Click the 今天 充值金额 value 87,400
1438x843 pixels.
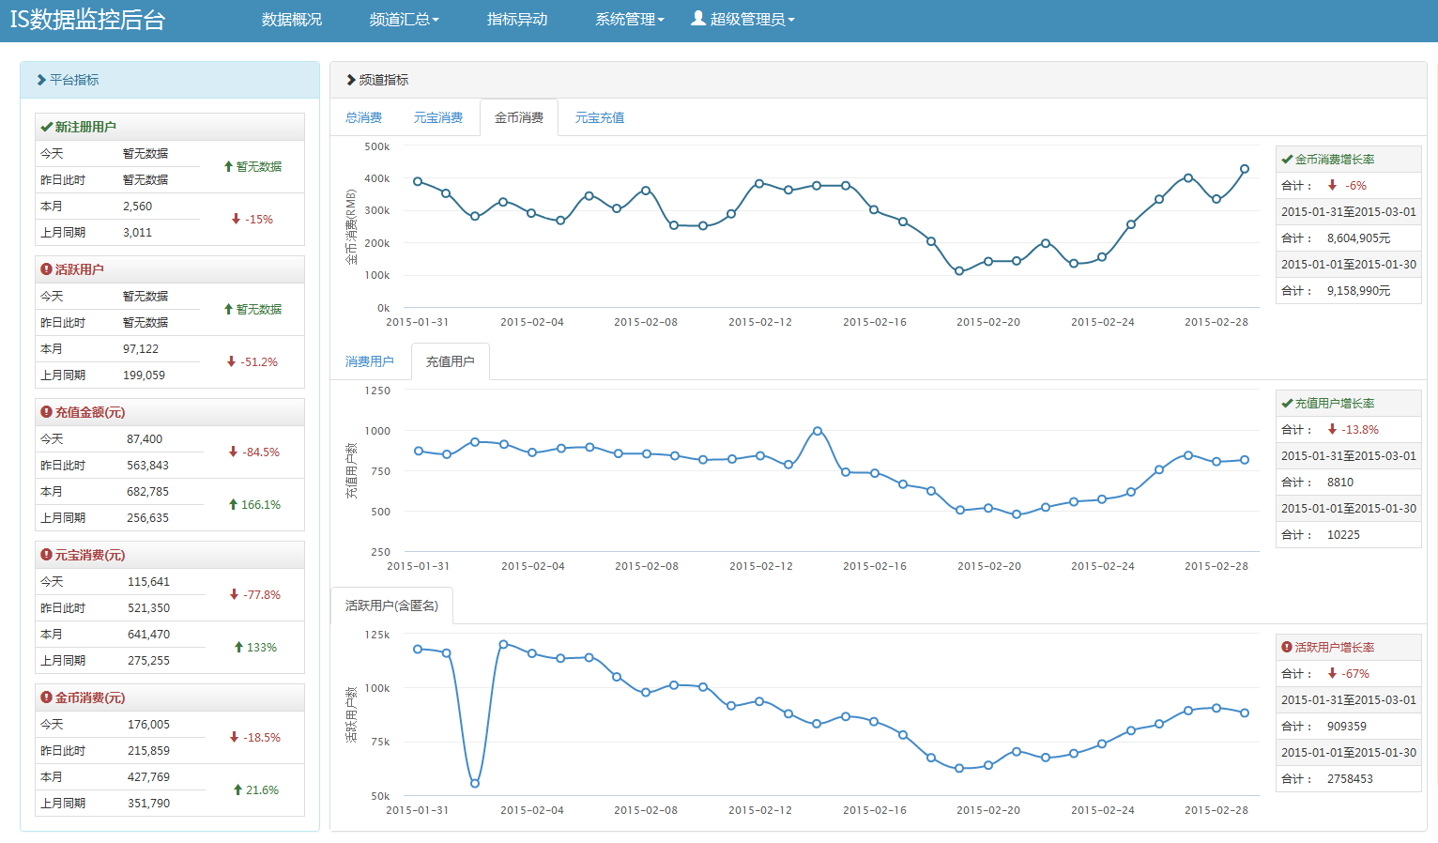(x=145, y=439)
